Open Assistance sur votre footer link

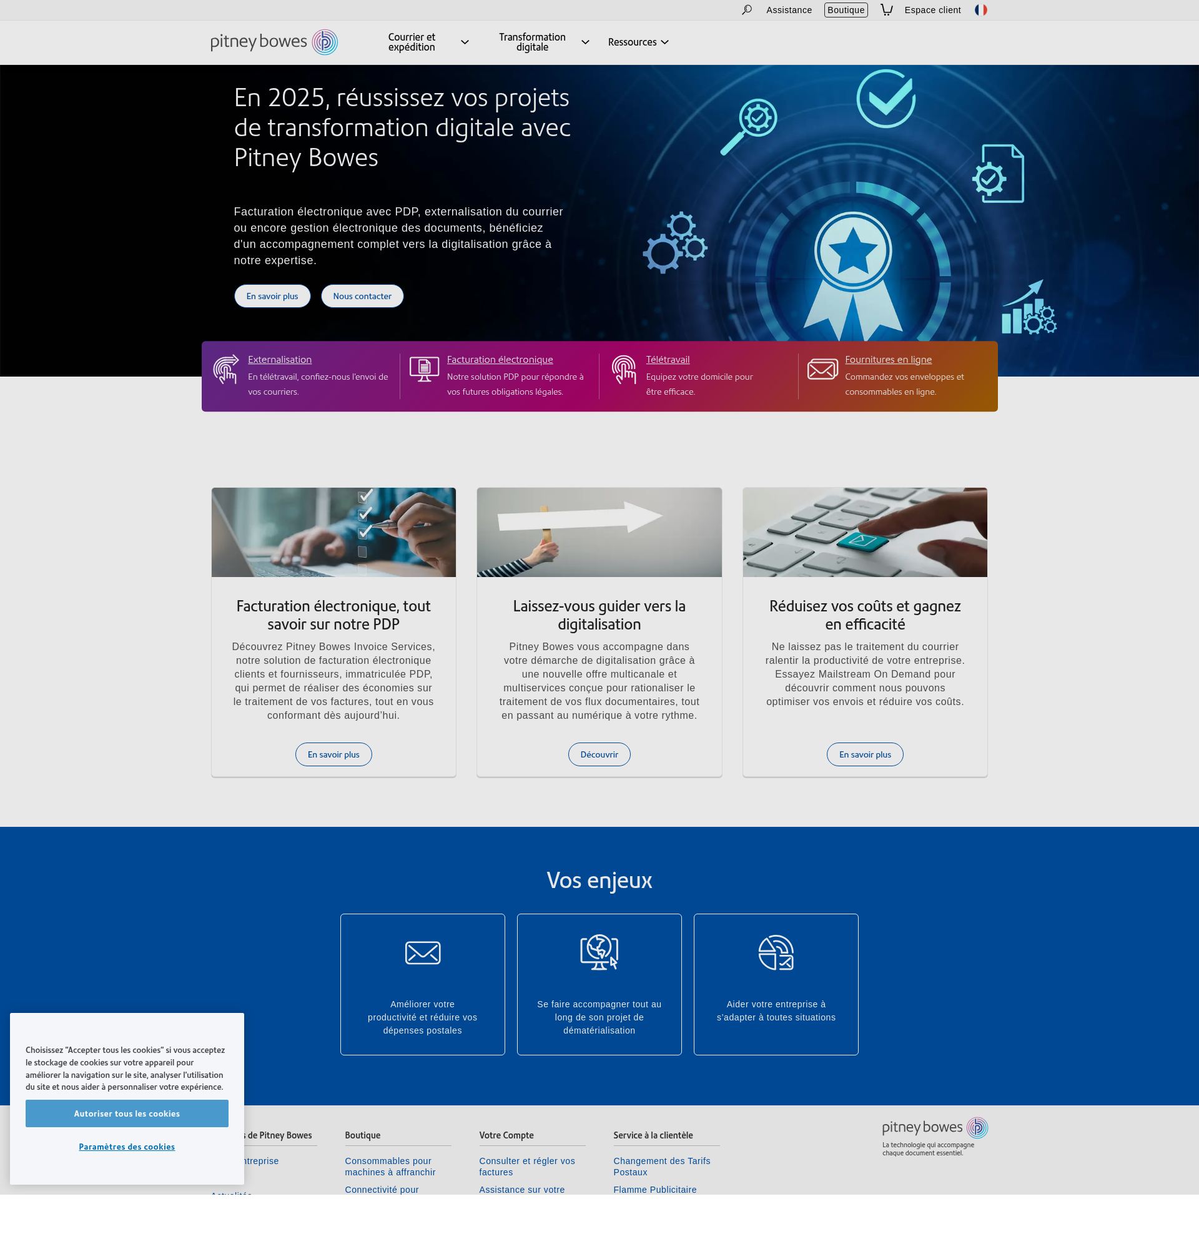(x=522, y=1189)
